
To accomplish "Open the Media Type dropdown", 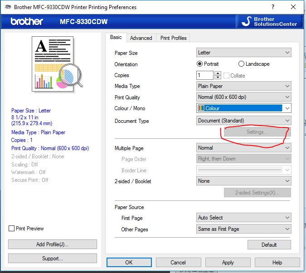I will coord(244,86).
